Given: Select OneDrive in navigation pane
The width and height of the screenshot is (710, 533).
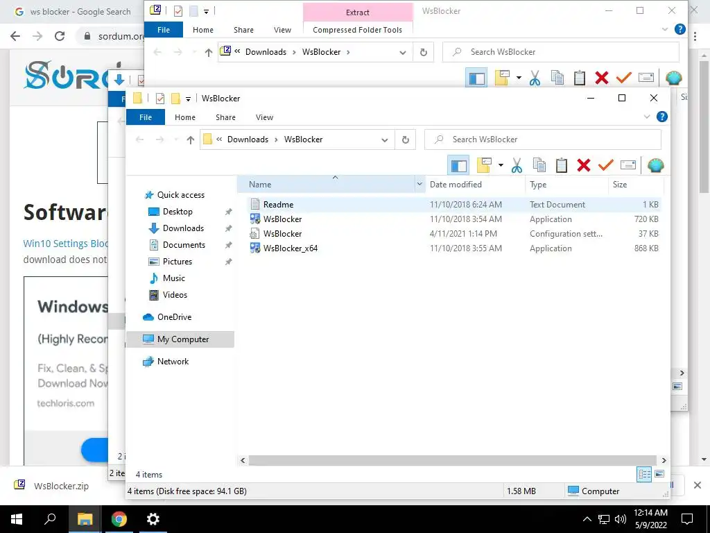Looking at the screenshot, I should click(167, 317).
